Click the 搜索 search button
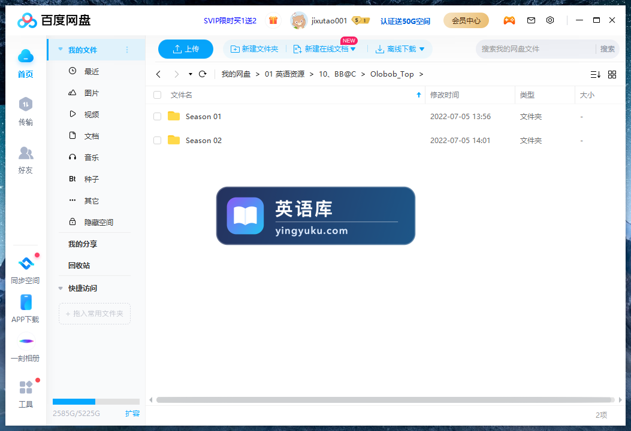The image size is (631, 431). (x=607, y=49)
